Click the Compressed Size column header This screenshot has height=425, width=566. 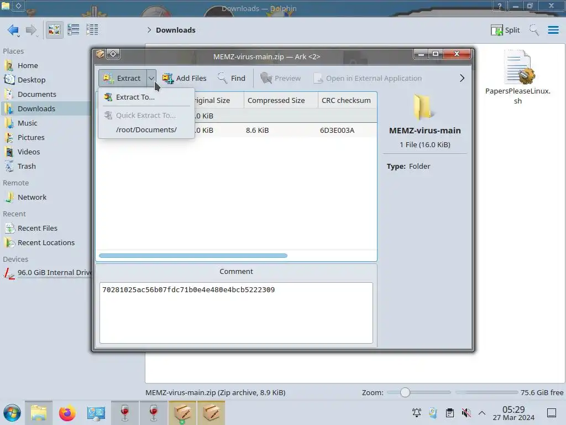coord(281,101)
